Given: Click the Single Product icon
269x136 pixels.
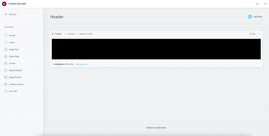Looking at the screenshot, I should click(6, 77).
